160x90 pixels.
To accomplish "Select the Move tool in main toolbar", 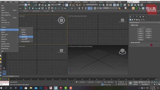I will coord(39,5).
